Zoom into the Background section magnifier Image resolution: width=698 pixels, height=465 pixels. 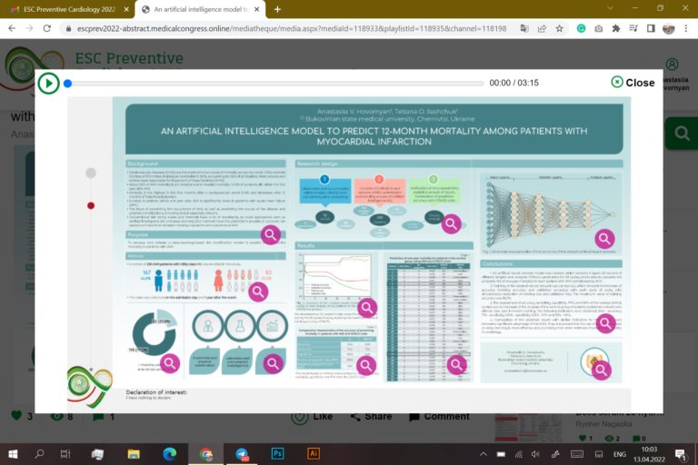[270, 234]
